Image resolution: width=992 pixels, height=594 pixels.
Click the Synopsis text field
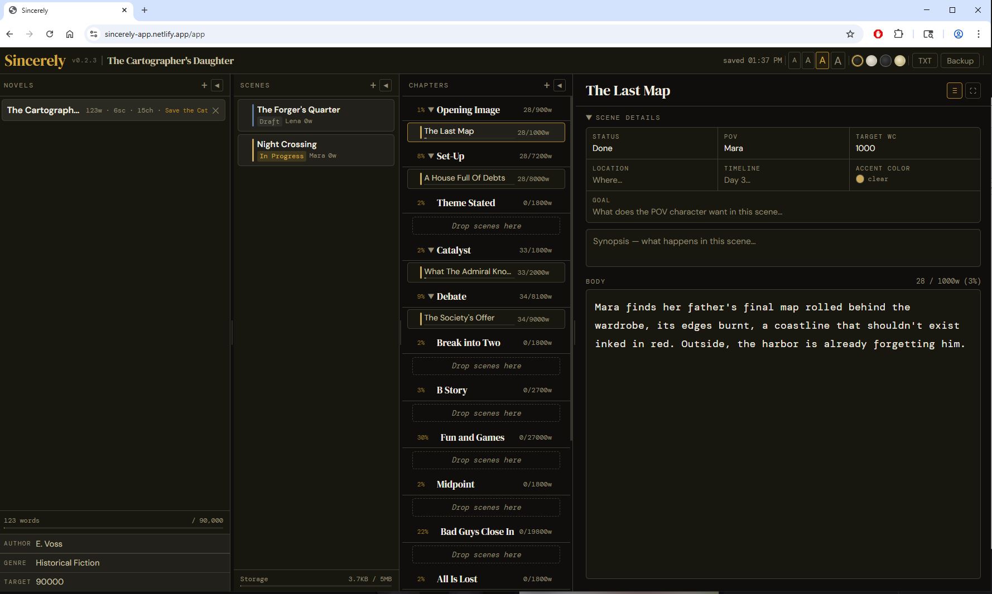tap(782, 248)
